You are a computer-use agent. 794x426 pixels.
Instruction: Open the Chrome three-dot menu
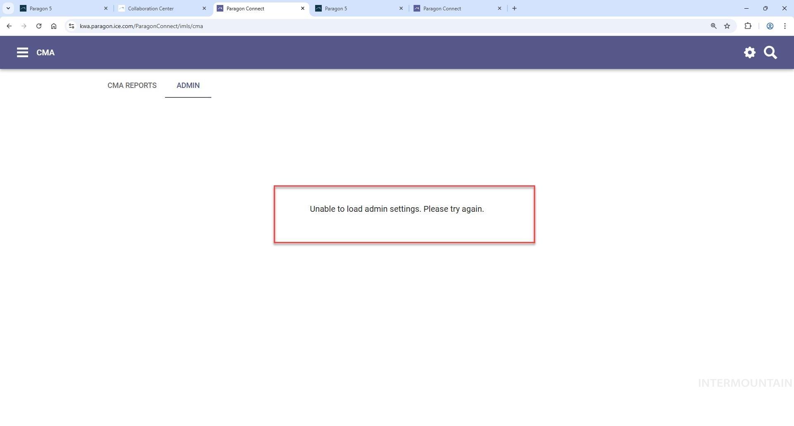tap(784, 26)
